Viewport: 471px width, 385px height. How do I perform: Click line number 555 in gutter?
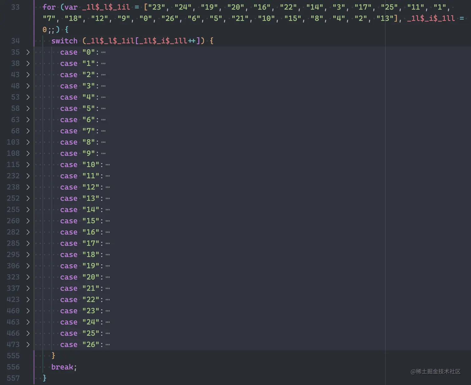13,356
